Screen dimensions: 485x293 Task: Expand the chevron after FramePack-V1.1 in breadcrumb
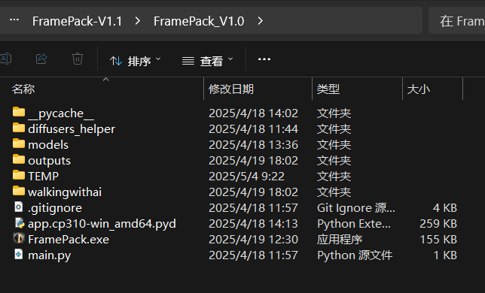(x=138, y=21)
